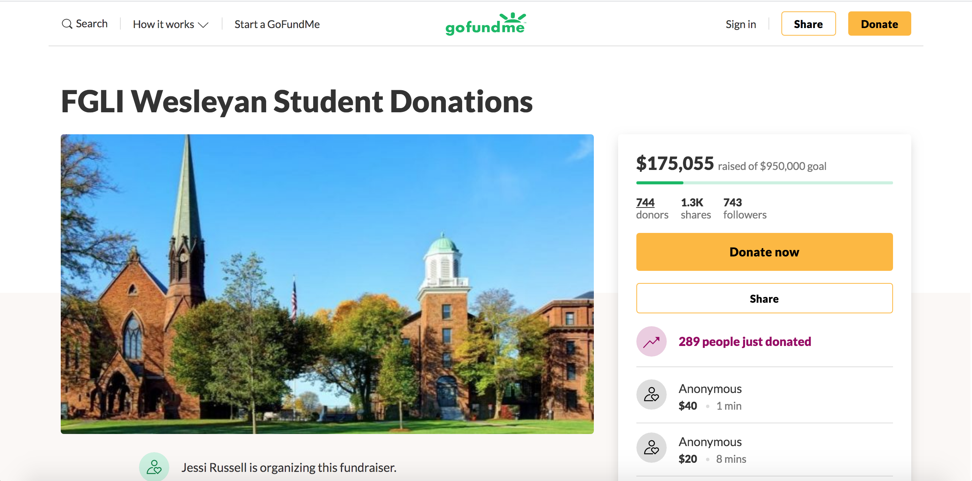Click the fundraising progress bar
Image resolution: width=972 pixels, height=481 pixels.
764,183
